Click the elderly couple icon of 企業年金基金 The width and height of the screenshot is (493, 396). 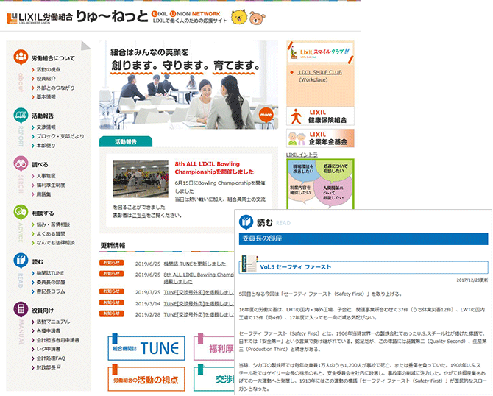[x=297, y=138]
